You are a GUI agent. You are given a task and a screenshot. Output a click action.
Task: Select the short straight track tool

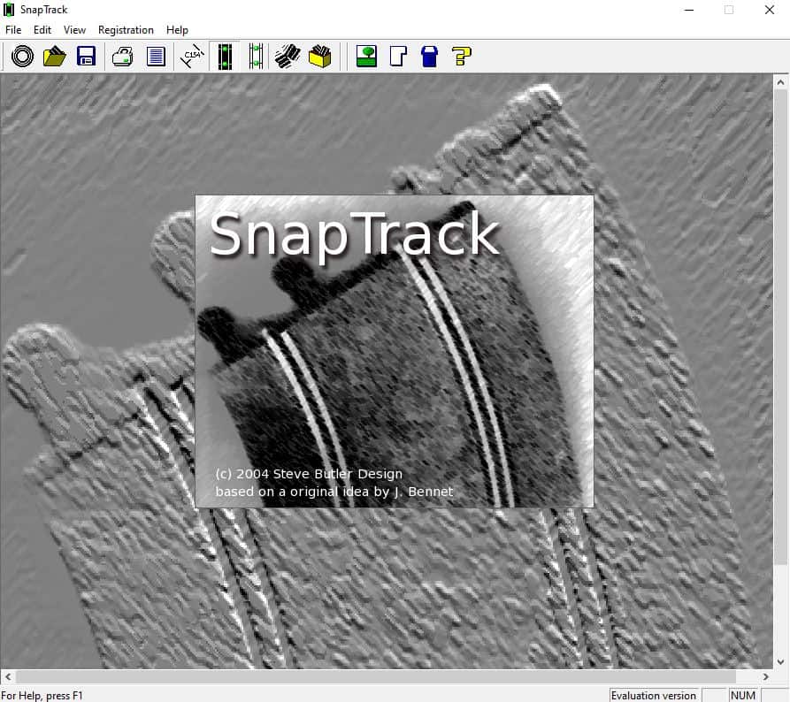tap(254, 56)
